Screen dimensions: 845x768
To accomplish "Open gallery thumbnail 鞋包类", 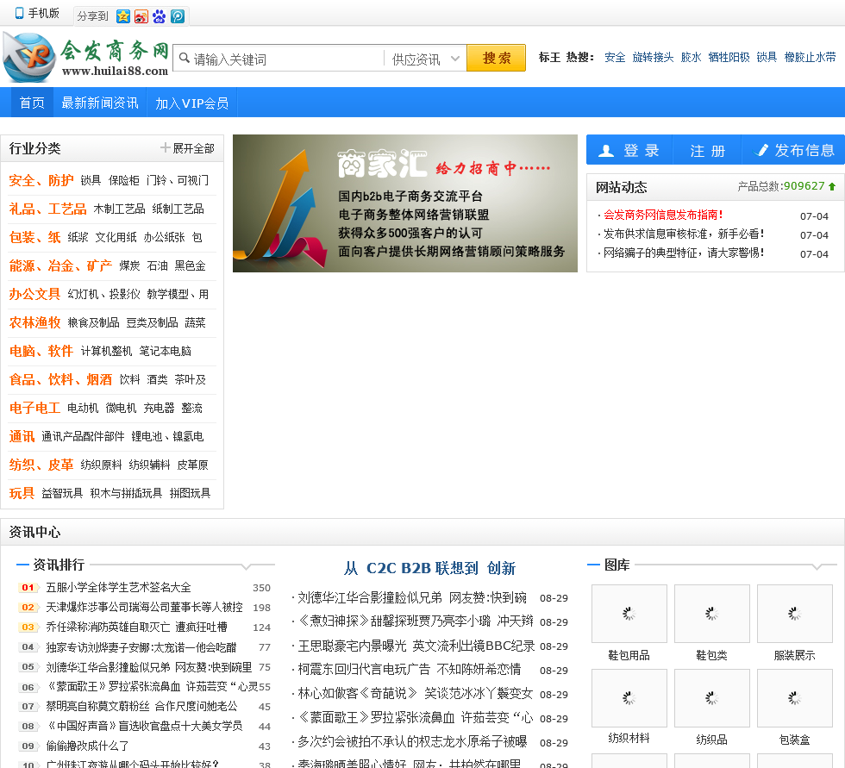I will point(711,614).
